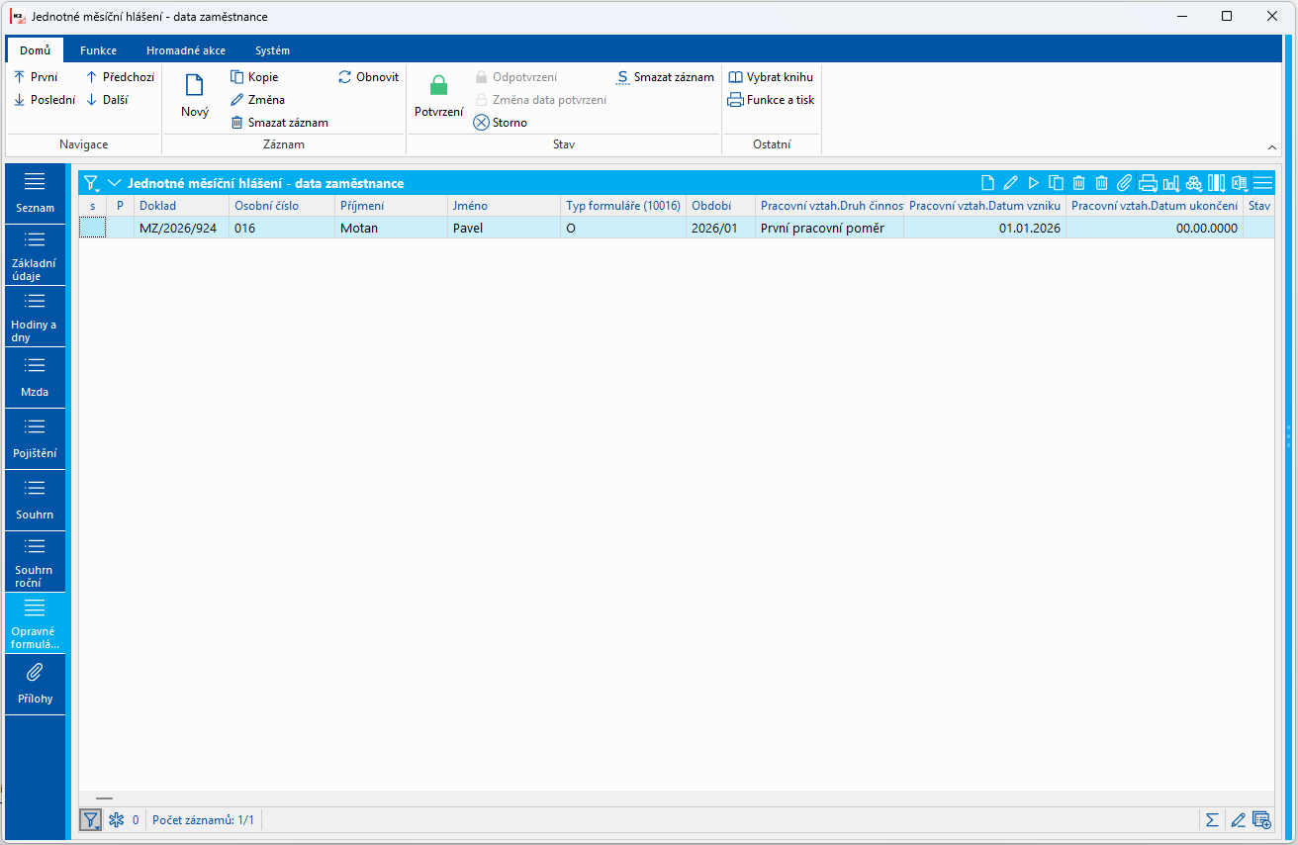Screen dimensions: 1298x845
Task: Click the new document icon in list header
Action: [x=987, y=183]
